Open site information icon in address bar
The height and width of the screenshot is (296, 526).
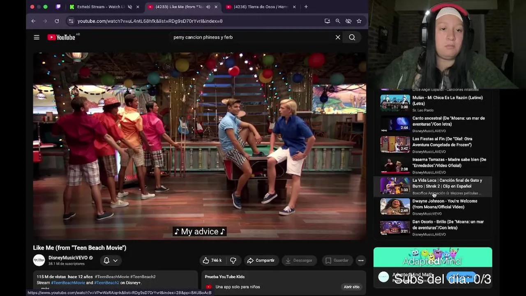click(x=71, y=21)
